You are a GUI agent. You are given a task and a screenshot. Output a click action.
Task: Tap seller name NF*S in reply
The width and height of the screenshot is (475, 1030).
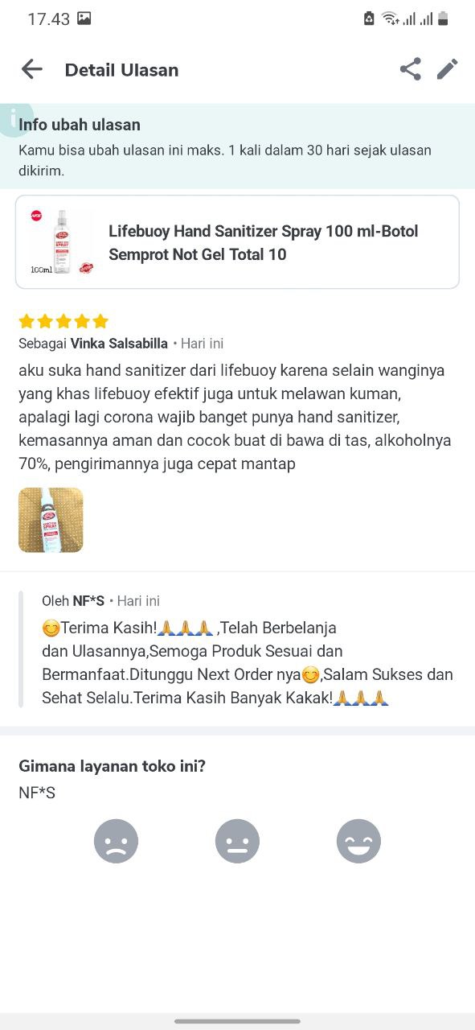[88, 601]
